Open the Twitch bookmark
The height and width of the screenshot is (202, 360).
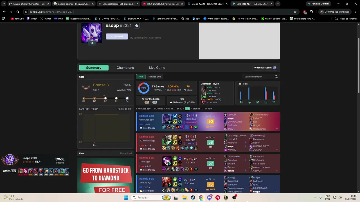coord(32,19)
